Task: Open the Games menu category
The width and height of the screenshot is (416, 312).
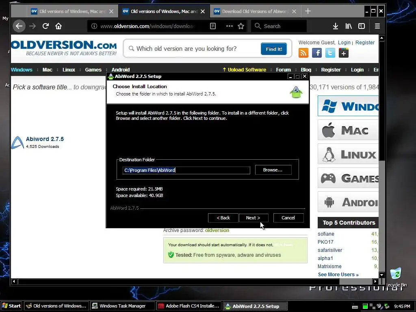Action: (x=93, y=70)
